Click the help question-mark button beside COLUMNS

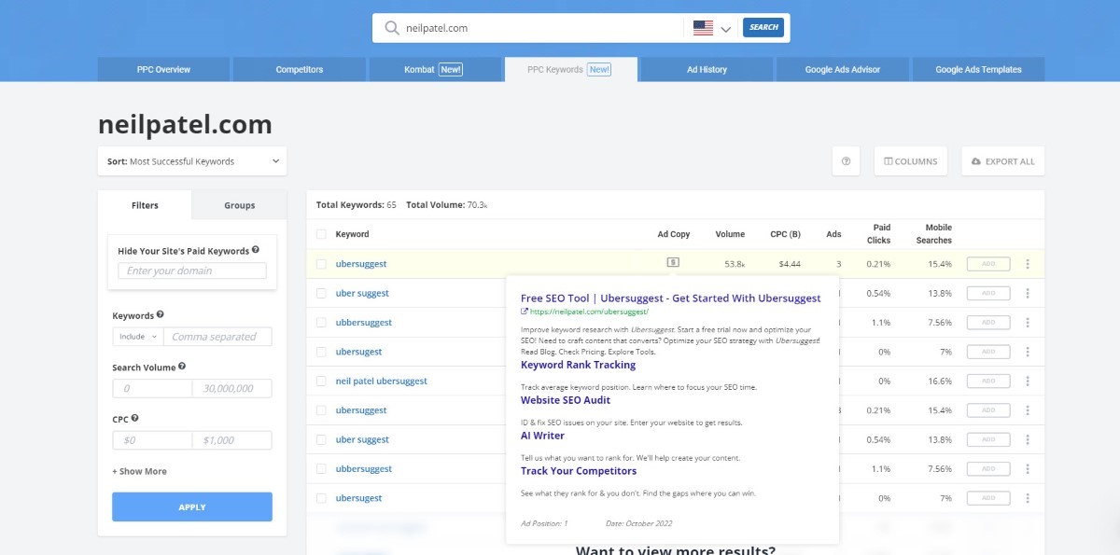(x=846, y=161)
